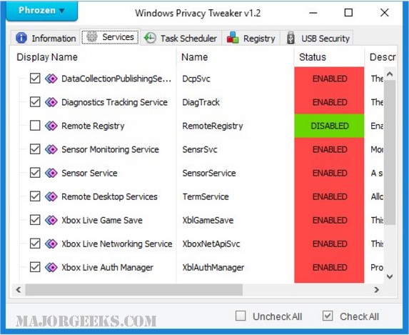Screen dimensions: 409x335
Task: Click the icon beside Xbox Live Networking Service
Action: (51, 244)
